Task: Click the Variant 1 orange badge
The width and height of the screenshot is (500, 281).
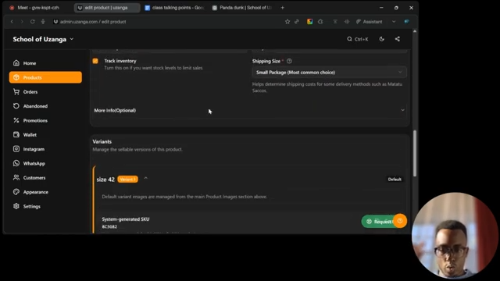Action: (x=127, y=180)
